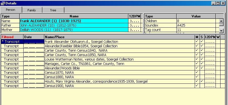Select Carter County Census 1840 transcript

coord(113,50)
